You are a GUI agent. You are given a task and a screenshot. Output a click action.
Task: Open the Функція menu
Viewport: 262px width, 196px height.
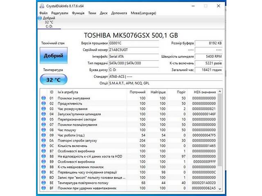(x=78, y=13)
